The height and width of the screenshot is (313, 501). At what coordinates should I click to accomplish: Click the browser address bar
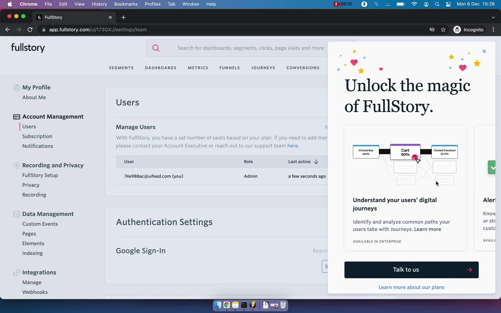click(x=232, y=30)
